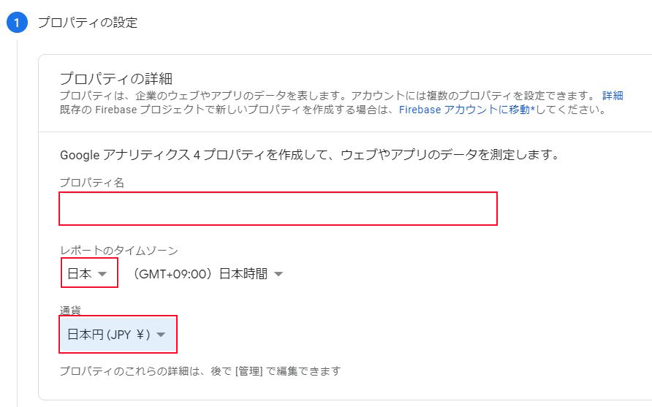Open the 詳細 help link
Screen dimensions: 652x407
click(613, 96)
